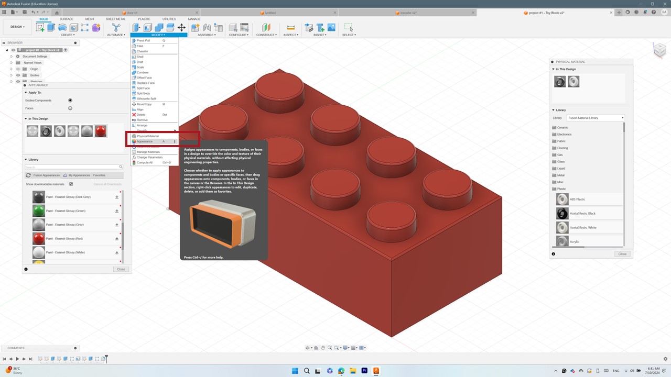The height and width of the screenshot is (377, 671).
Task: Open the Assemble dropdown menu
Action: pos(206,35)
